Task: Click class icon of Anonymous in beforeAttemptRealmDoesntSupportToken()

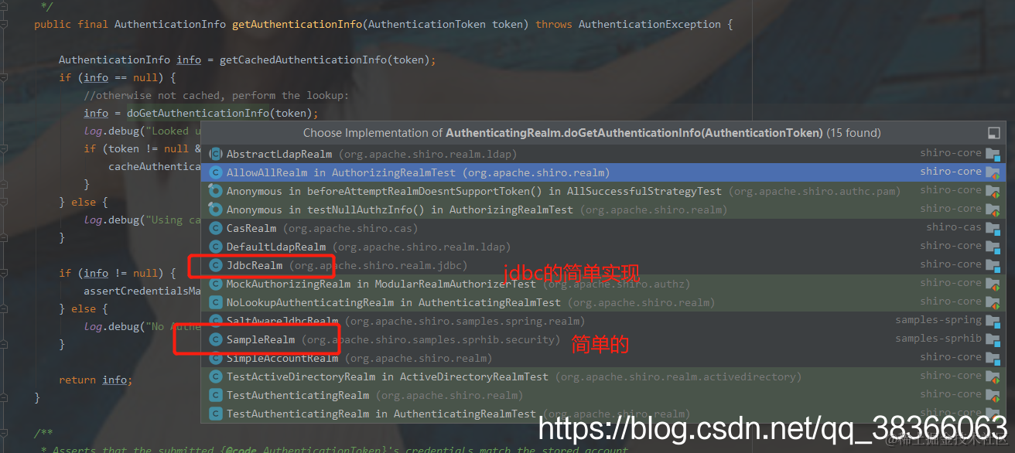Action: 216,191
